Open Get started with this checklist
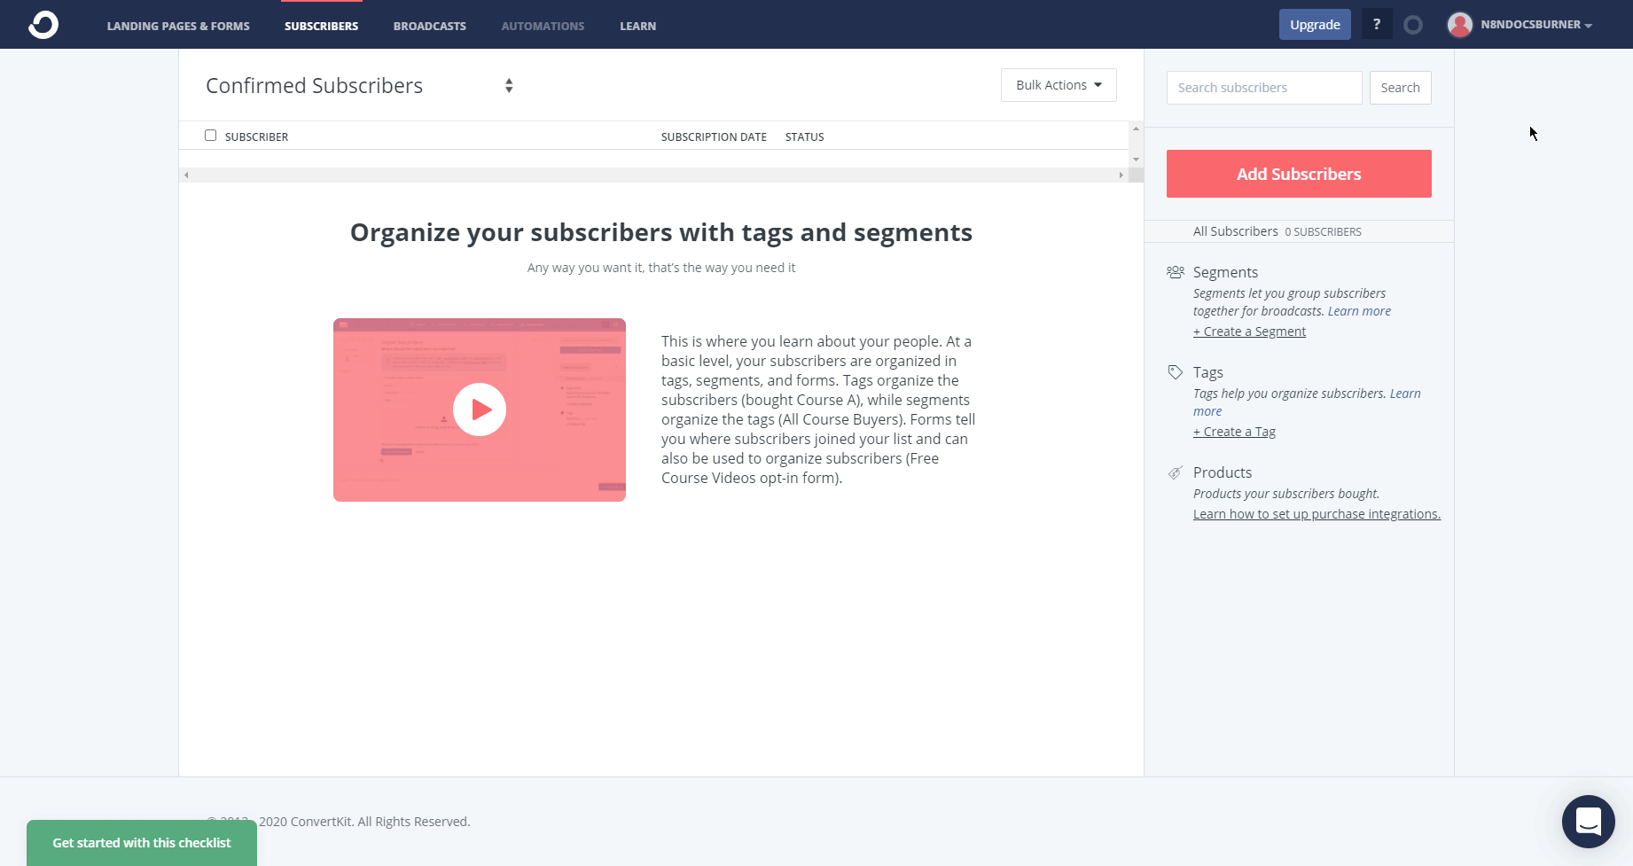Screen dimensions: 1633x866 pyautogui.click(x=141, y=842)
